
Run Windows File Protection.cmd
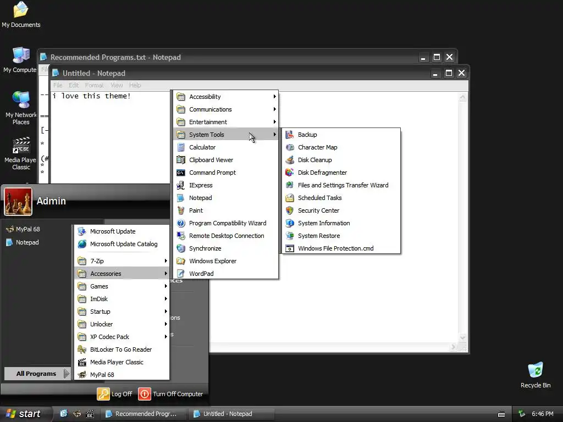[x=341, y=248]
